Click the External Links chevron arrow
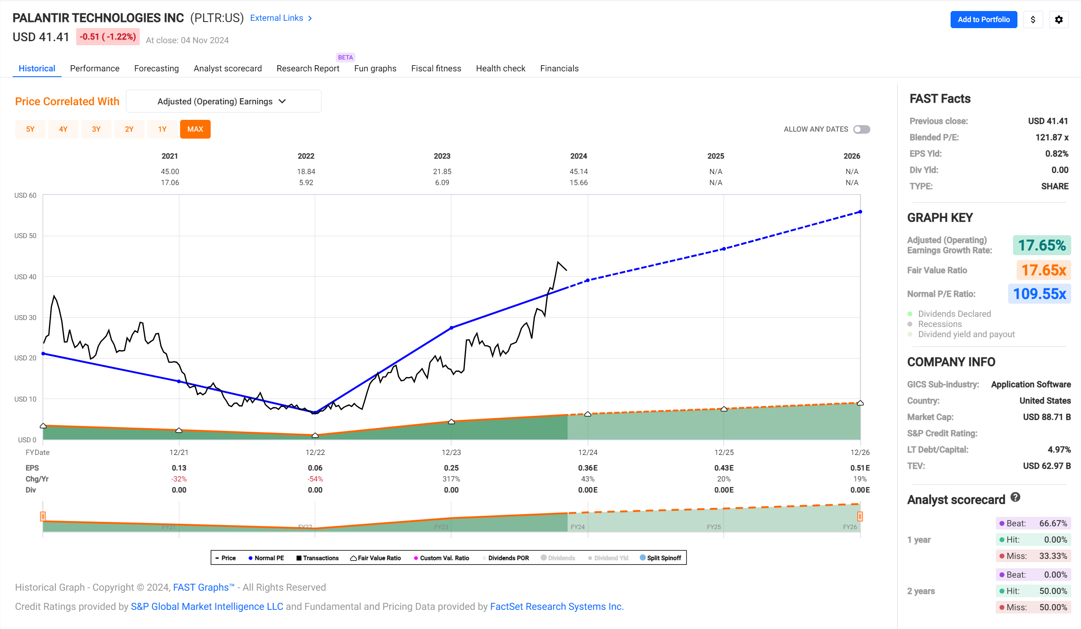Viewport: 1081px width, 629px height. click(310, 18)
